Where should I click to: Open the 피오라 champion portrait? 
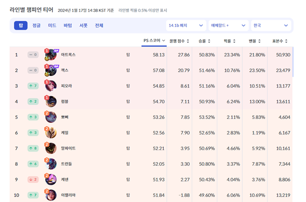51,86
